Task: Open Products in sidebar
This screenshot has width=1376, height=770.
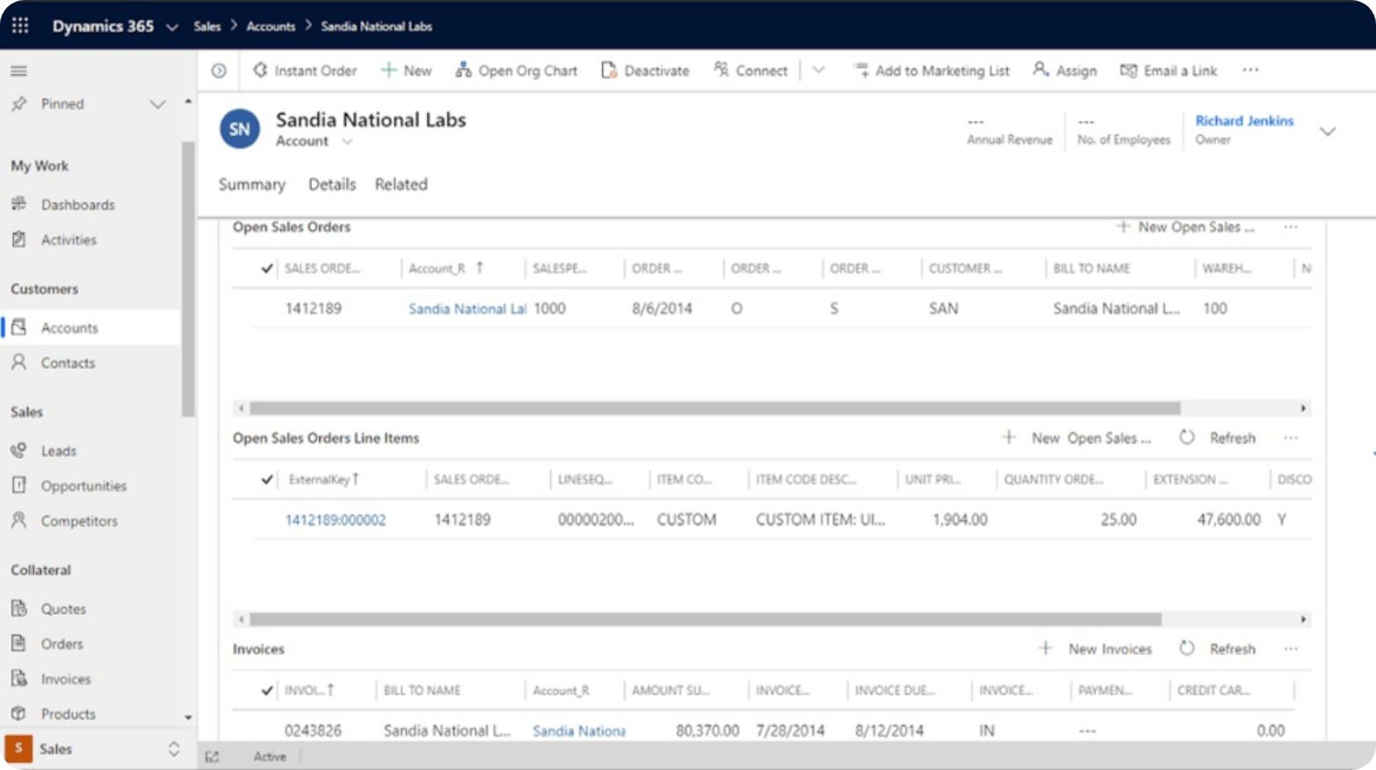Action: [68, 714]
